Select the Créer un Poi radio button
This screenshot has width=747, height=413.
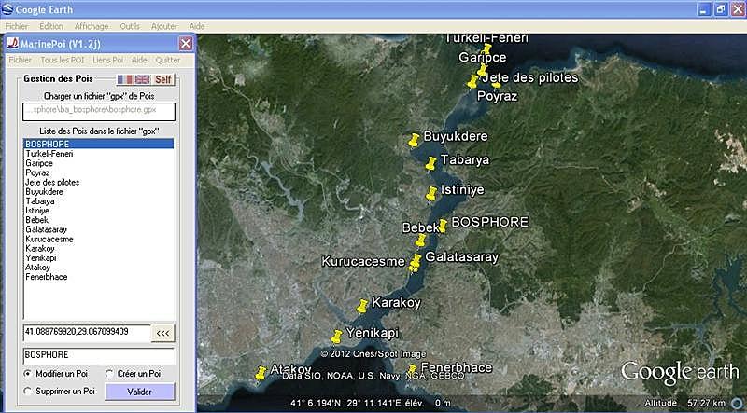pyautogui.click(x=108, y=374)
